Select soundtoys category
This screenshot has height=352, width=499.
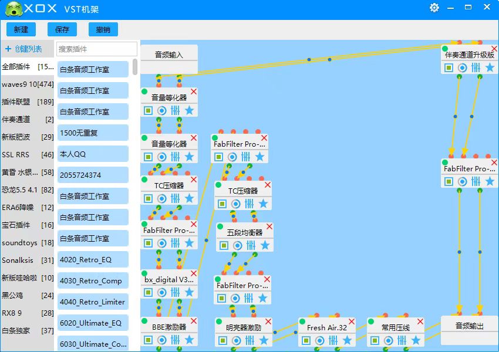tap(28, 243)
